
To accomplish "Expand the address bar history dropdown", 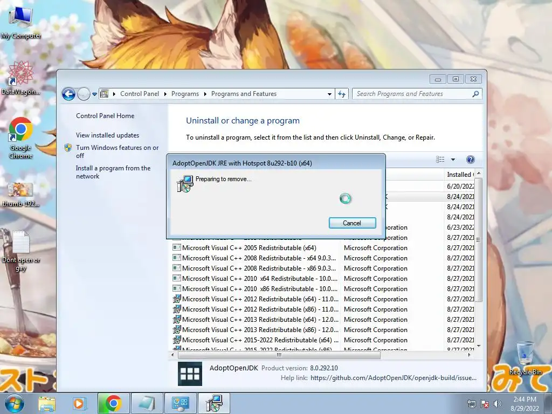I will [329, 94].
